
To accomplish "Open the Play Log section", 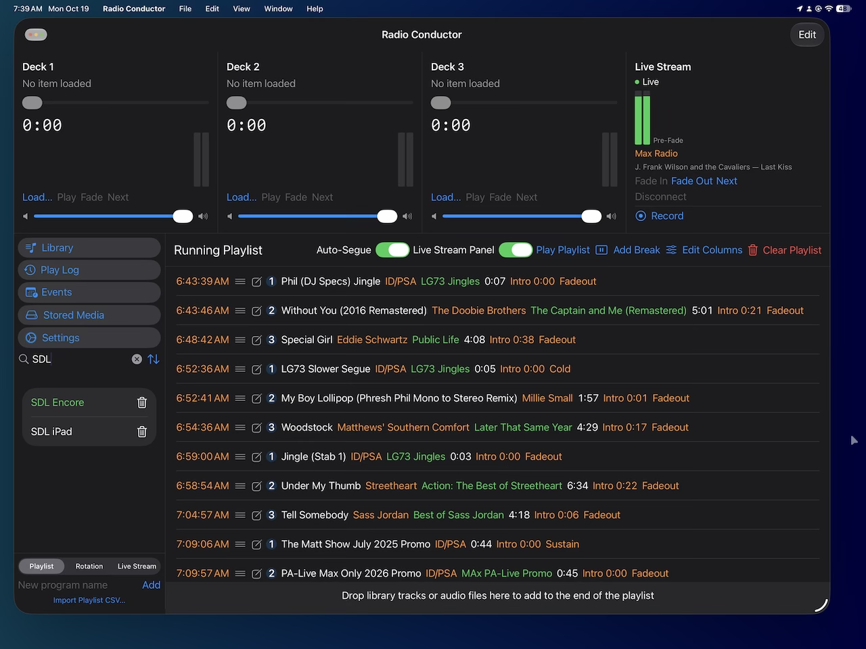I will pyautogui.click(x=89, y=270).
